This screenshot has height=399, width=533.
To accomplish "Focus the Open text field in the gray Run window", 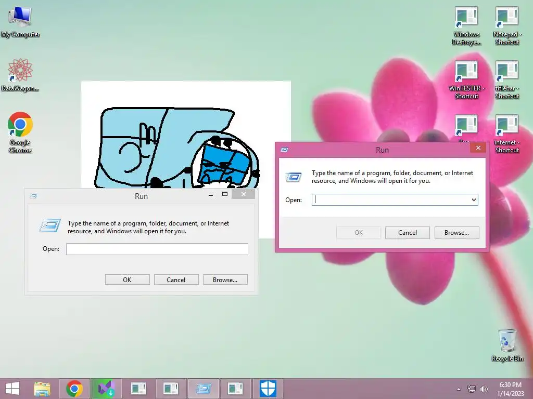I will pyautogui.click(x=157, y=249).
